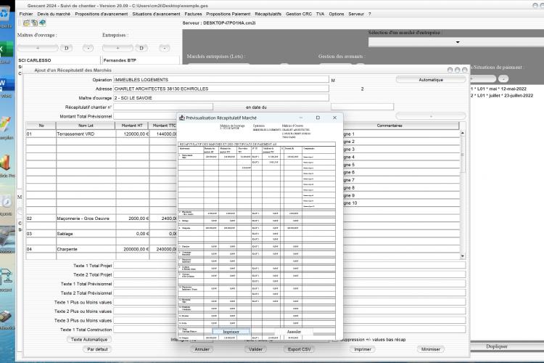Open the Recycle Bin desktop icon
This screenshot has width=544, height=363.
pyautogui.click(x=5, y=16)
